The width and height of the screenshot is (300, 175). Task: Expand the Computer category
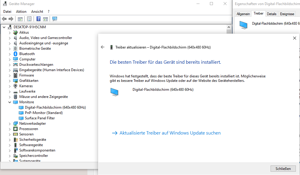10,59
